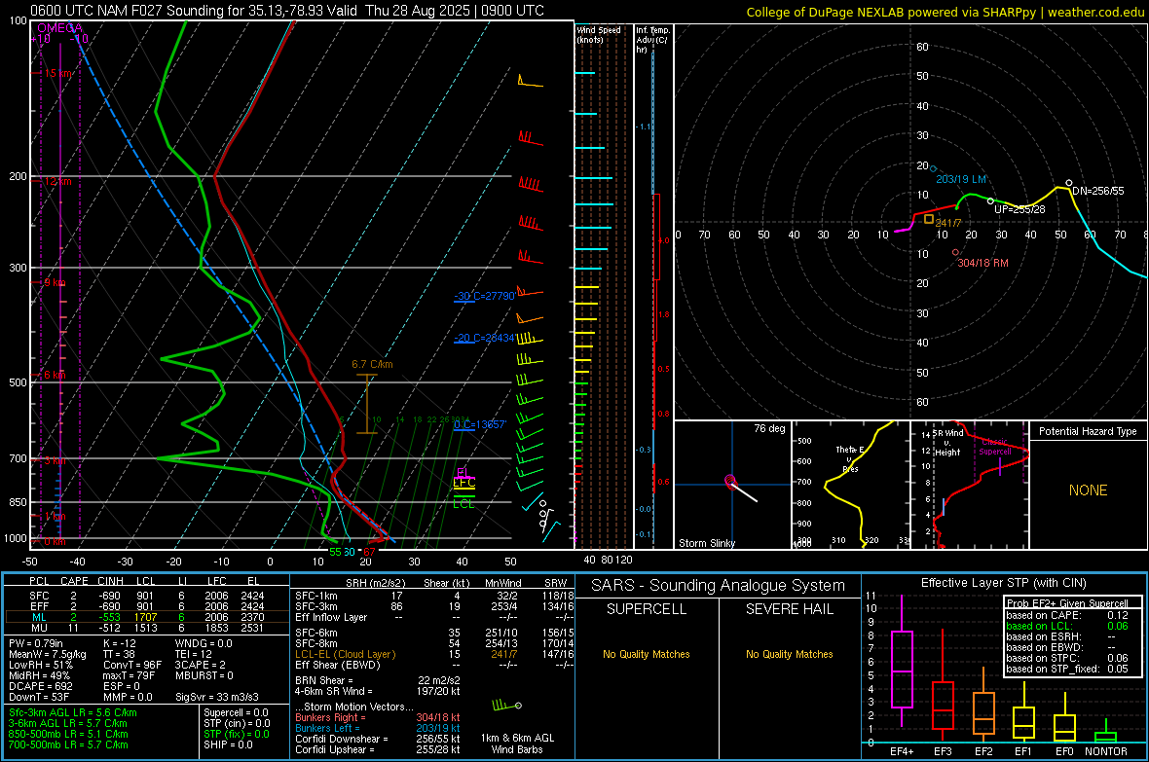Viewport: 1149px width, 762px height.
Task: Select the SFC-6km kinematics row
Action: click(434, 633)
